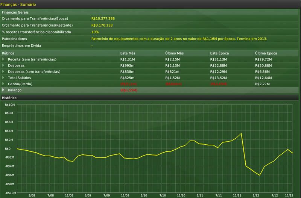The width and height of the screenshot is (301, 198).
Task: Click the Finanças Gerais section header
Action: point(14,12)
